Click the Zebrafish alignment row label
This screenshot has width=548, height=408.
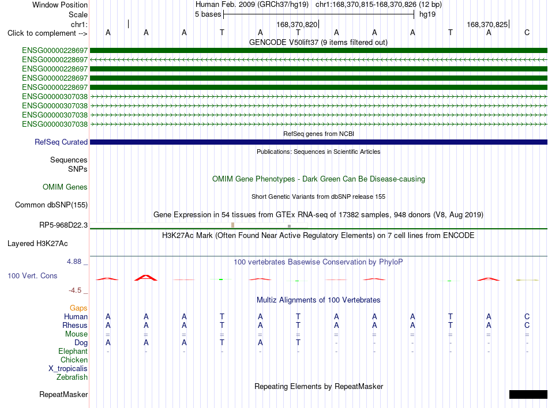point(72,377)
